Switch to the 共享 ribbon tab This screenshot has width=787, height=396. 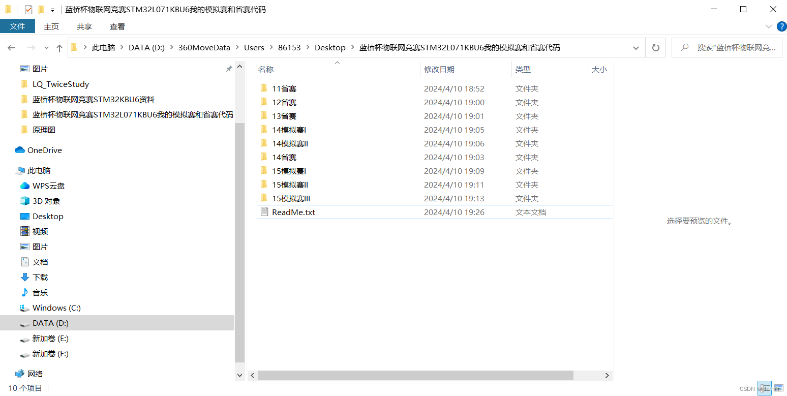coord(84,26)
